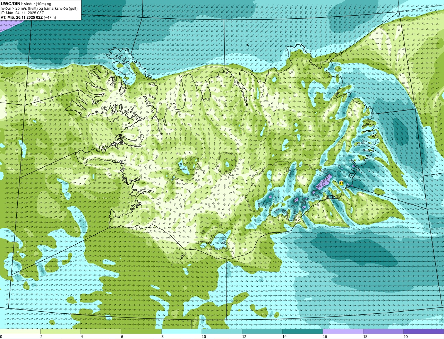Pick the palest legend swatch between 0 and 2
444x339 pixels.
coord(20,331)
